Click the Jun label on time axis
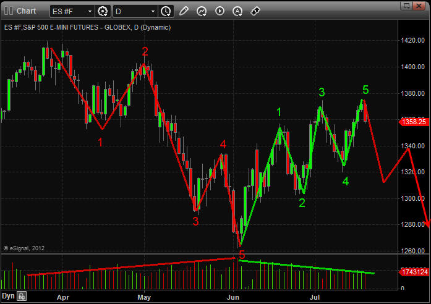Image resolution: width=431 pixels, height=304 pixels. click(x=233, y=297)
